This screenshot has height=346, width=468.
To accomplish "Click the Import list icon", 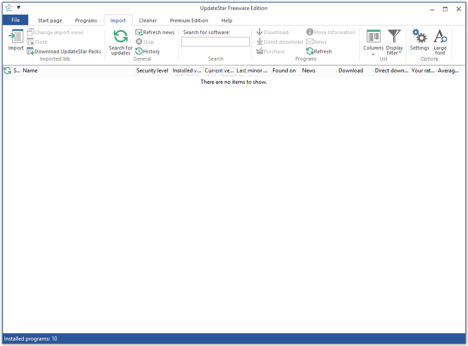I will (16, 36).
